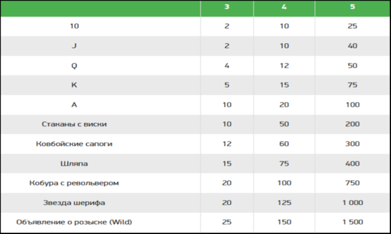
Task: Click the column header labeled 3
Action: click(x=227, y=7)
